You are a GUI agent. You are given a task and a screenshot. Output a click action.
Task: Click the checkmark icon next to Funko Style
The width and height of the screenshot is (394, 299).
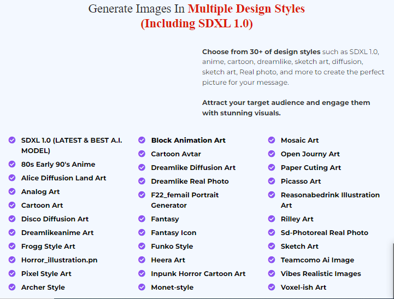pos(142,247)
